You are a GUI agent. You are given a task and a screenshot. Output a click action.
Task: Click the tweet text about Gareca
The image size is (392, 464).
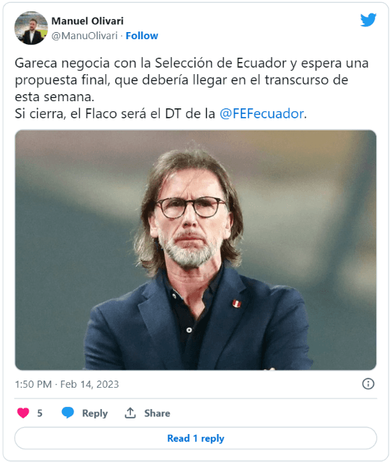pyautogui.click(x=192, y=88)
